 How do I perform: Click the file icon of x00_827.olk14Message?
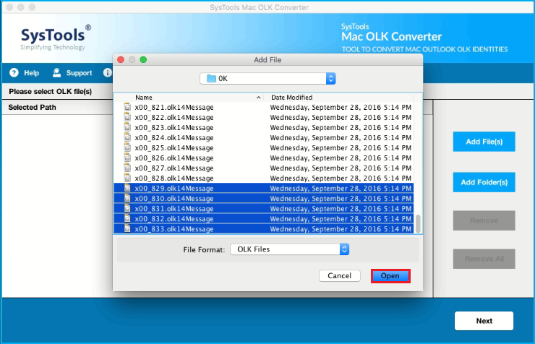(128, 168)
